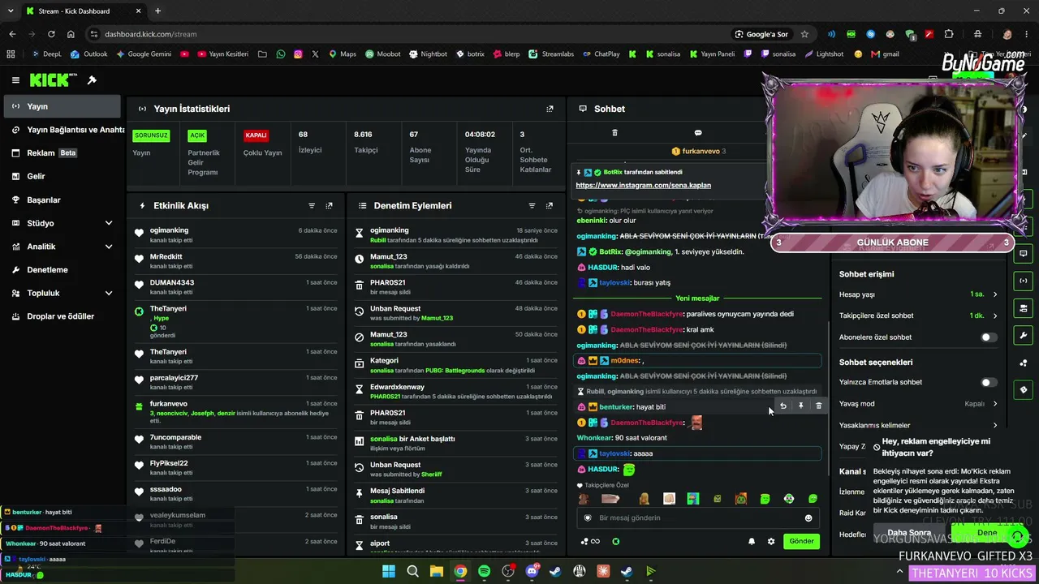Viewport: 1039px width, 584px height.
Task: Open Droplar ve ödüller in the sidebar
Action: [x=61, y=316]
